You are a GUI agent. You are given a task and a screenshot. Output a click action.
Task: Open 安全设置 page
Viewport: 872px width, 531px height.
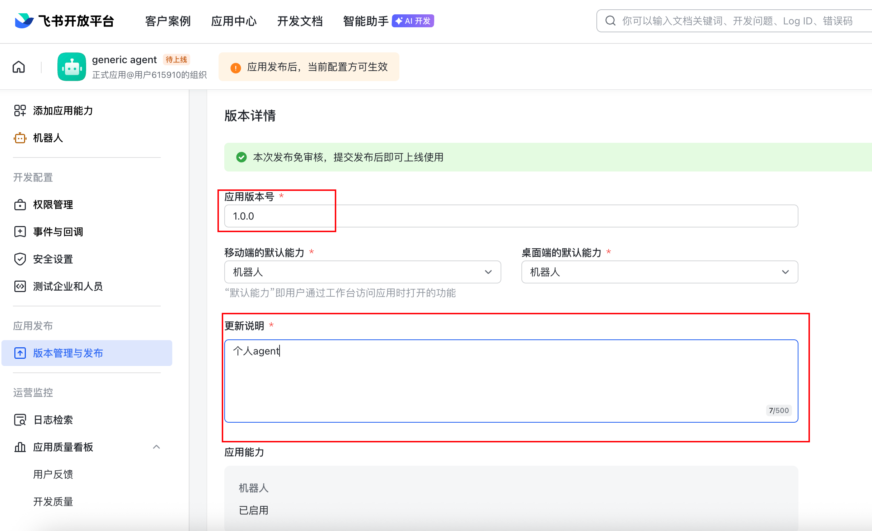tap(53, 259)
